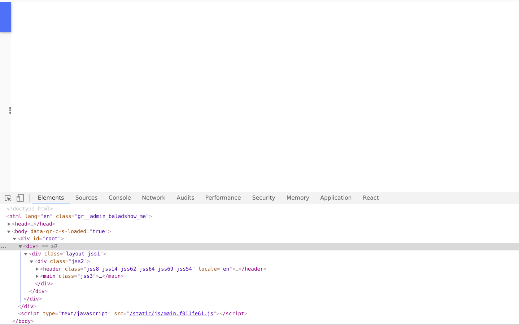Expand the main element with class jss3
The image size is (519, 325).
click(37, 276)
